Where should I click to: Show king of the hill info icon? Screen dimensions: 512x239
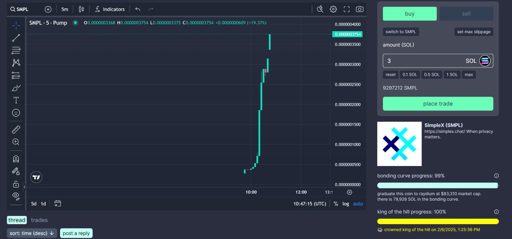click(496, 211)
